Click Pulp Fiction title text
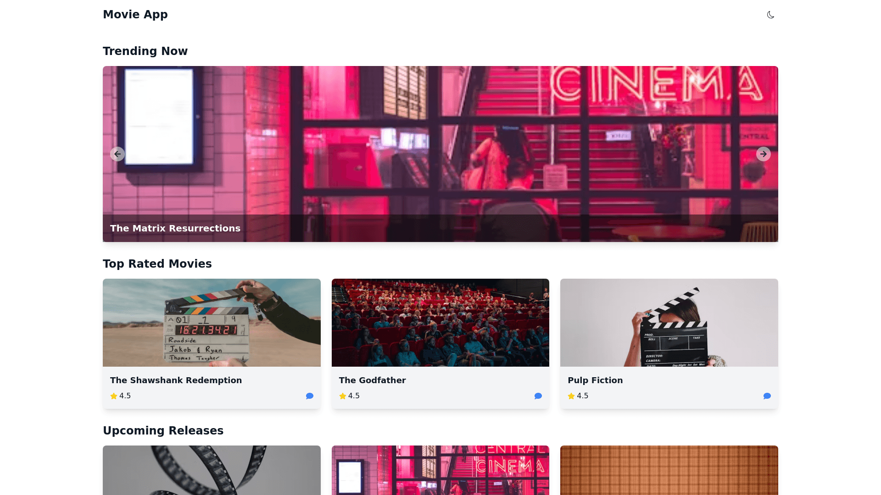The height and width of the screenshot is (495, 881). [x=595, y=380]
